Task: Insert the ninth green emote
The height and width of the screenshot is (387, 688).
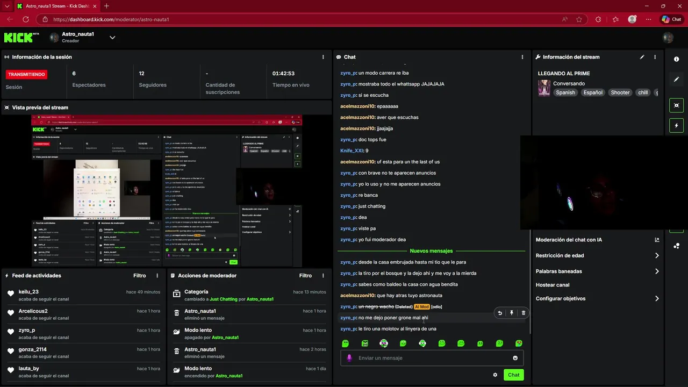Action: [499, 343]
